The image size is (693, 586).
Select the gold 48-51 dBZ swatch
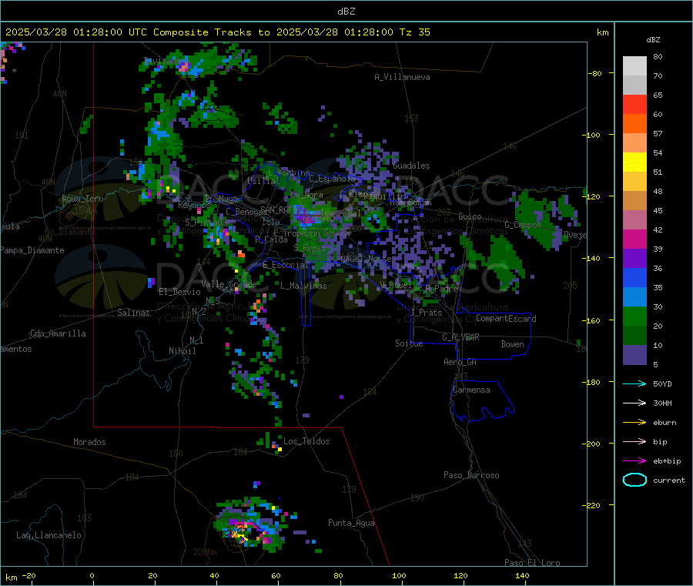click(634, 182)
